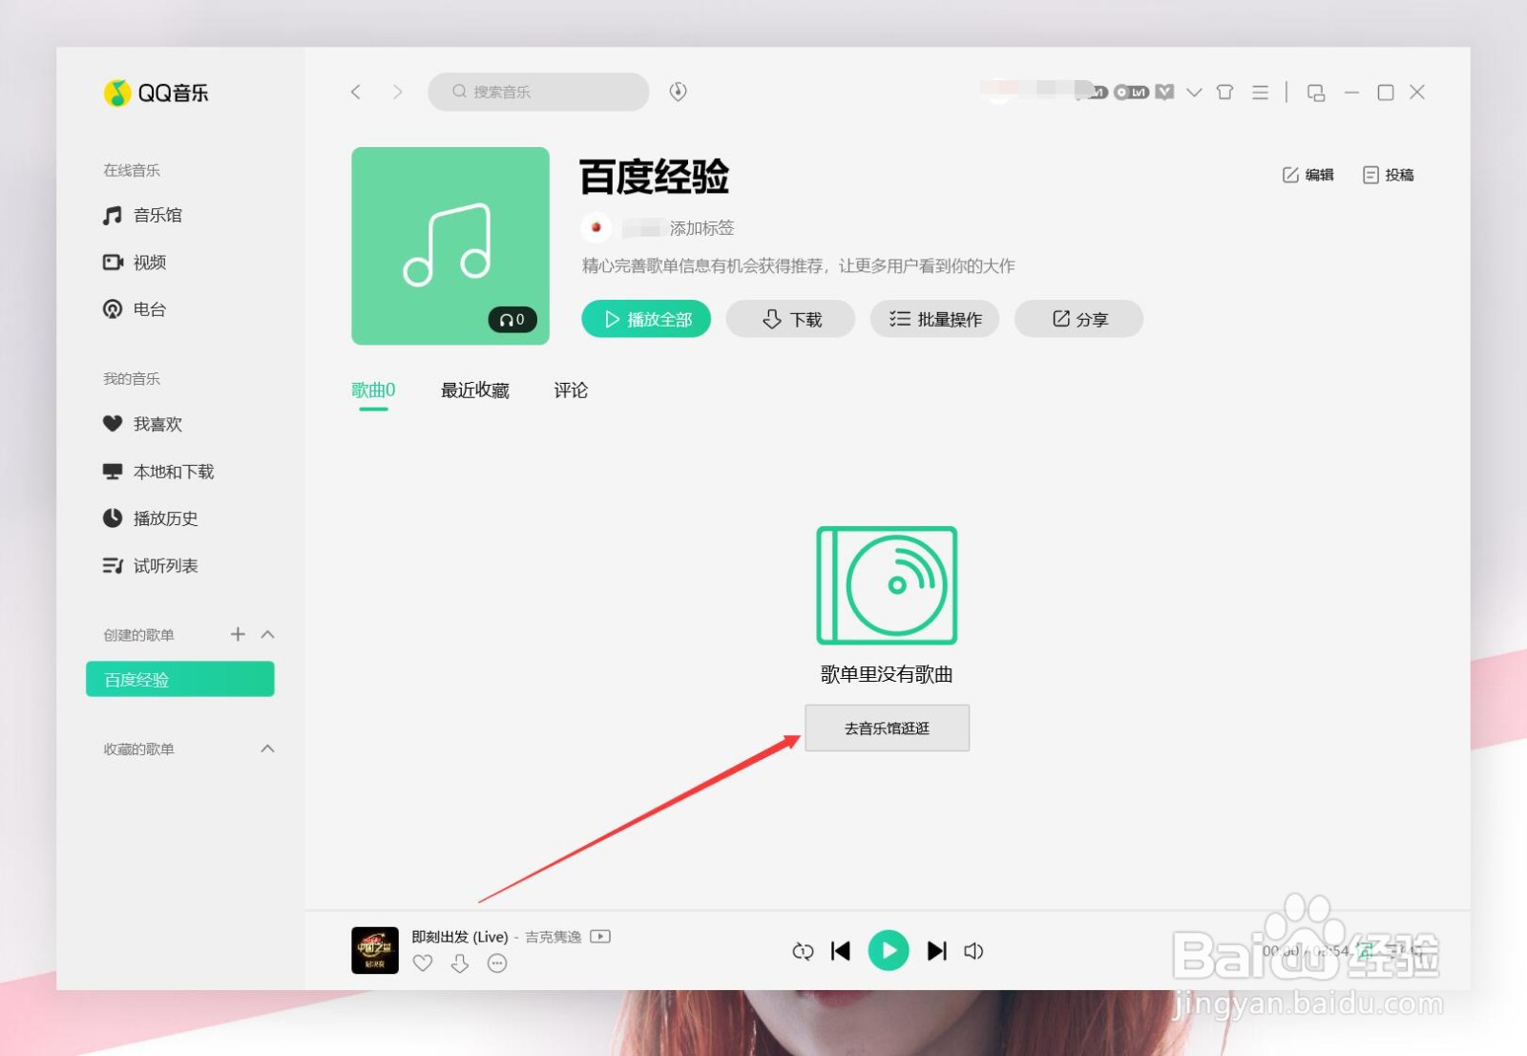Open the MV icon beside artist name
Viewport: 1527px width, 1056px height.
click(600, 937)
